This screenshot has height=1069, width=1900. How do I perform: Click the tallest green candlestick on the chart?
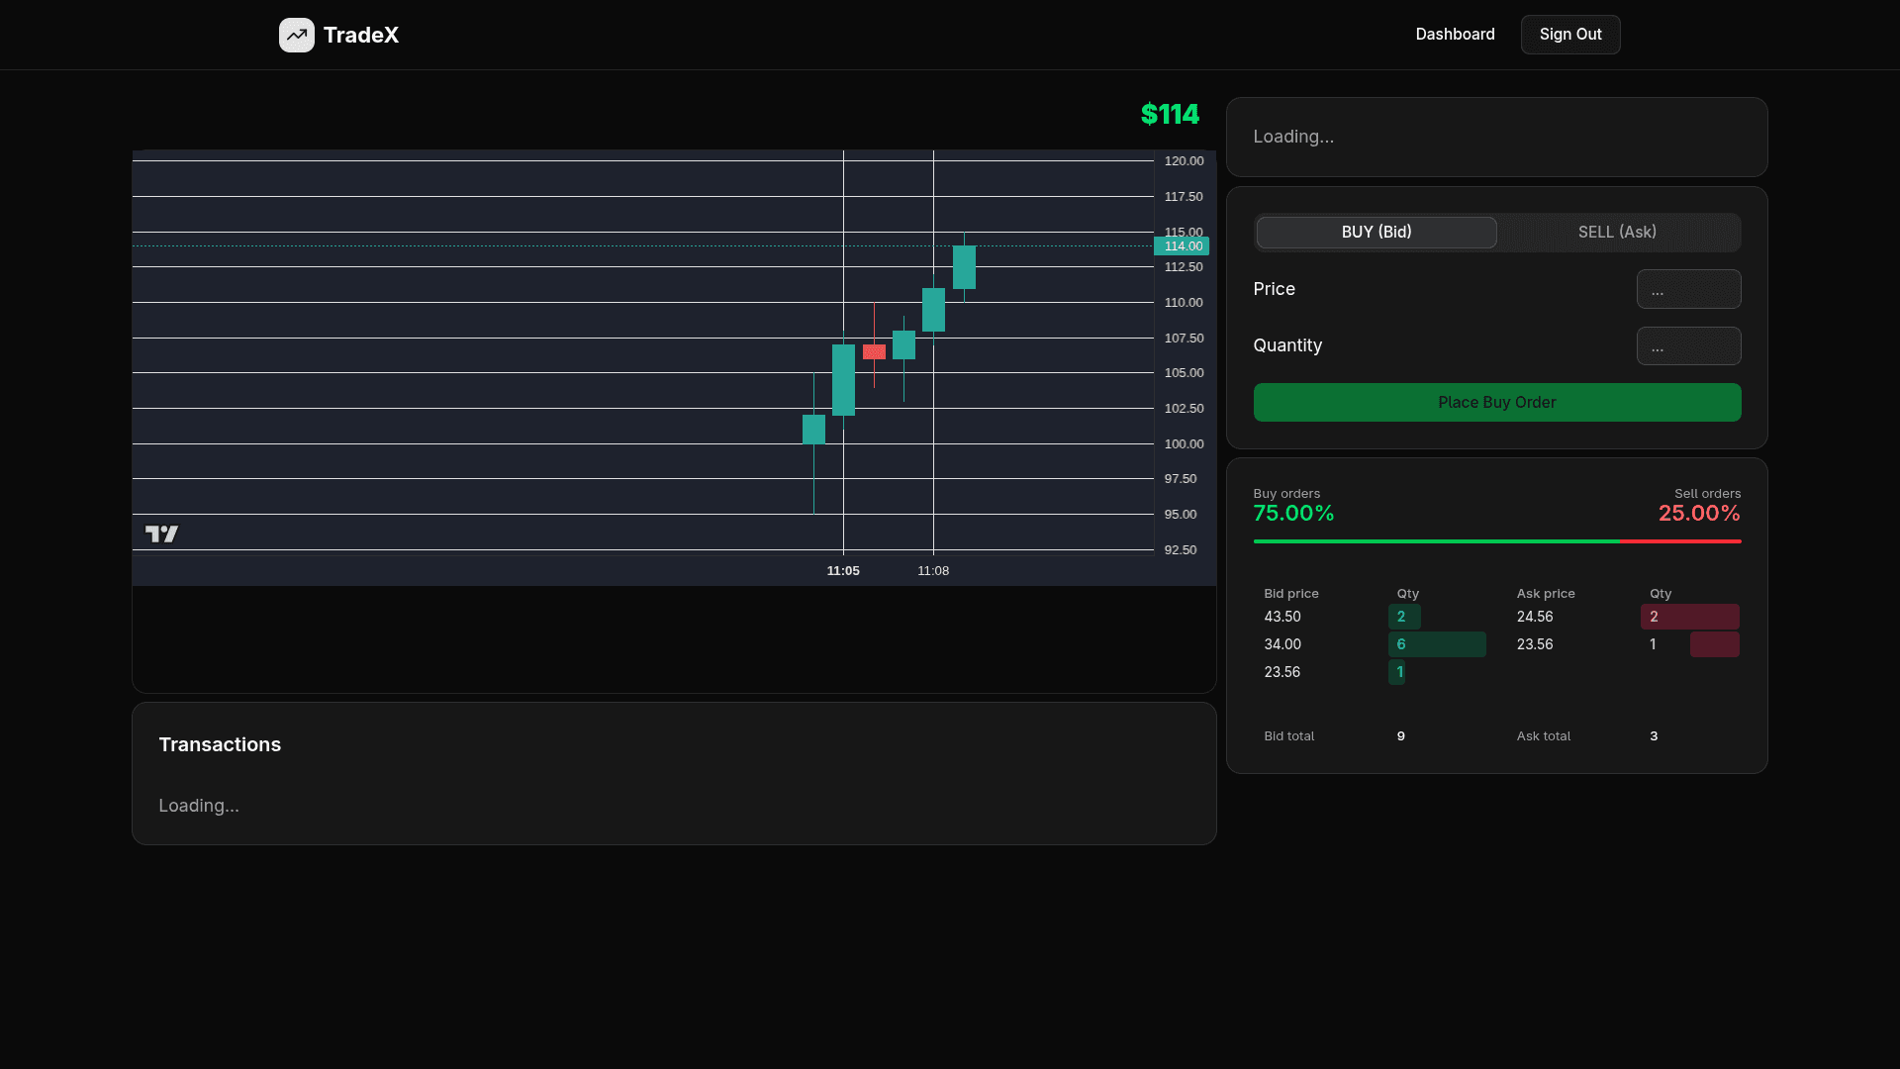(843, 381)
